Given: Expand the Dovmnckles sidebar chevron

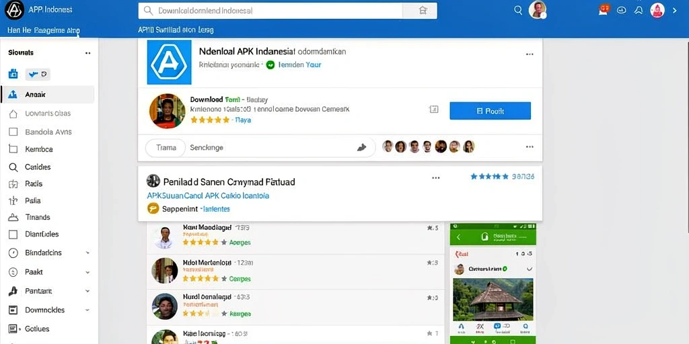Looking at the screenshot, I should click(x=87, y=310).
